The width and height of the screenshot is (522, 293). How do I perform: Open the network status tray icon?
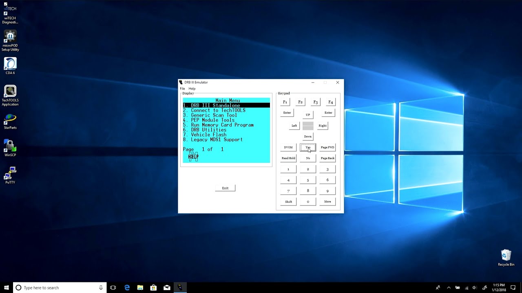pyautogui.click(x=467, y=288)
